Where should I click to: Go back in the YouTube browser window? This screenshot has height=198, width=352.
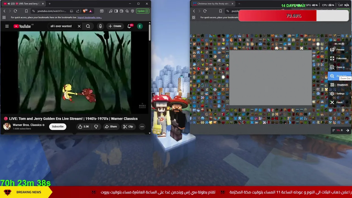click(4, 11)
